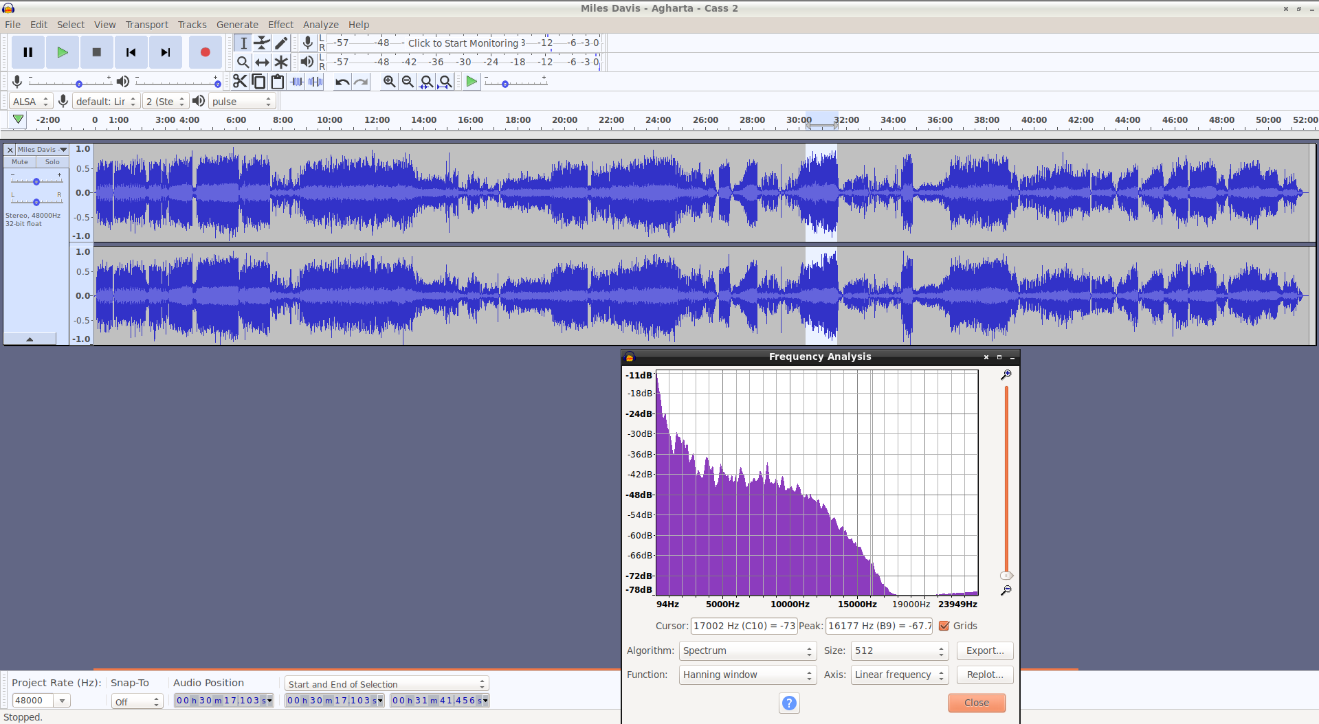
Task: Skip to start of the project
Action: 131,52
